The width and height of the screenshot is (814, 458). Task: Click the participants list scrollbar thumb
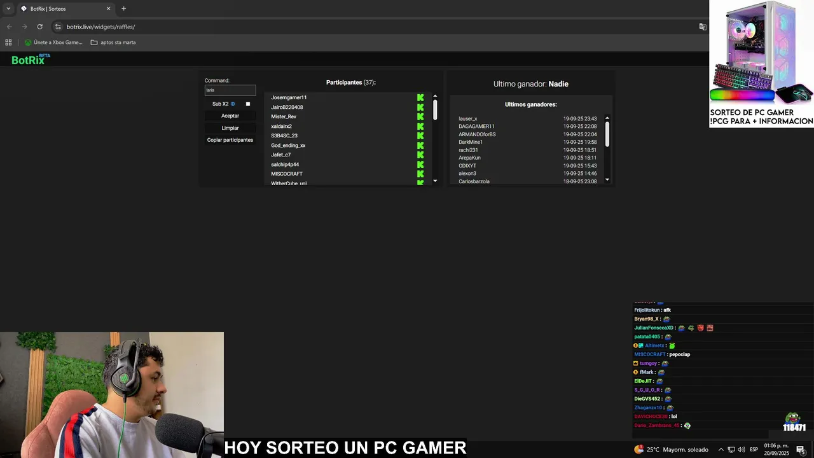(x=435, y=109)
